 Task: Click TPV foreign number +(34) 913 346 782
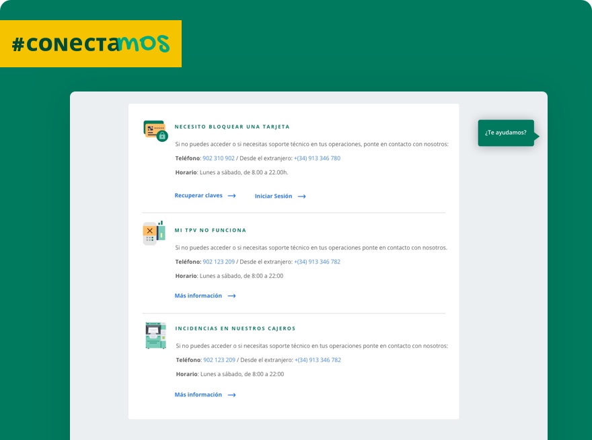point(317,262)
